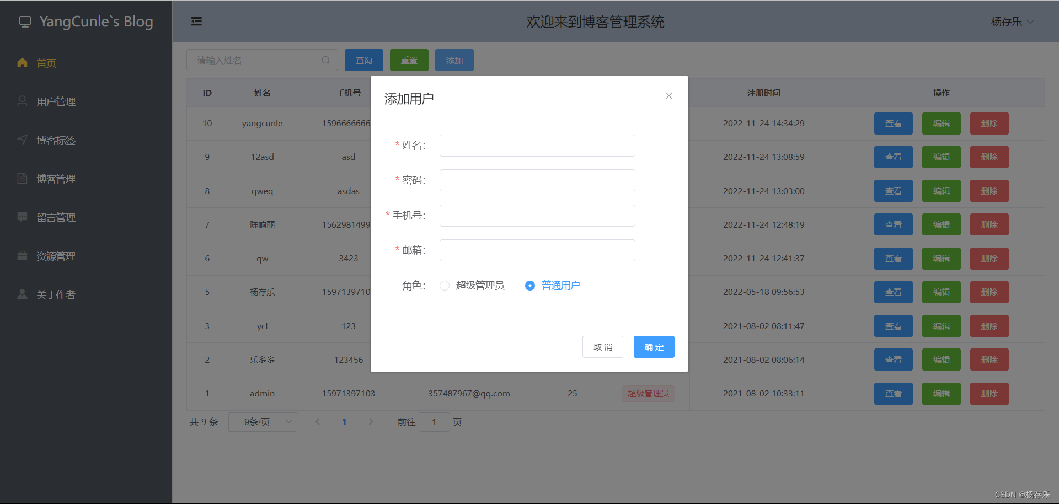1059x504 pixels.
Task: Go to next page arrow
Action: (x=371, y=422)
